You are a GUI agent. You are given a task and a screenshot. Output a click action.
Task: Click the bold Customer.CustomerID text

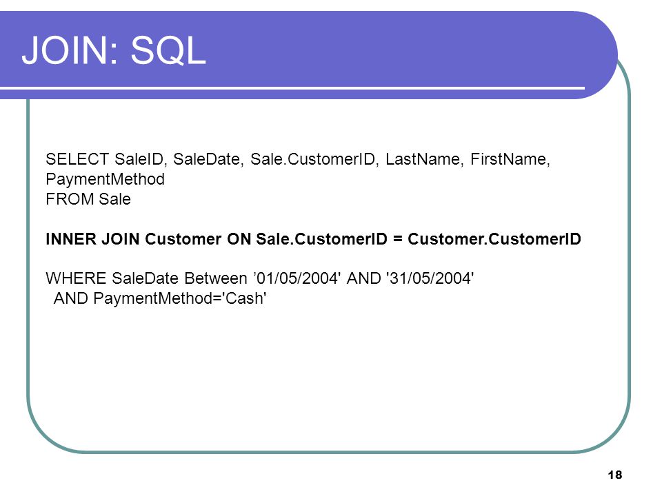(x=494, y=239)
